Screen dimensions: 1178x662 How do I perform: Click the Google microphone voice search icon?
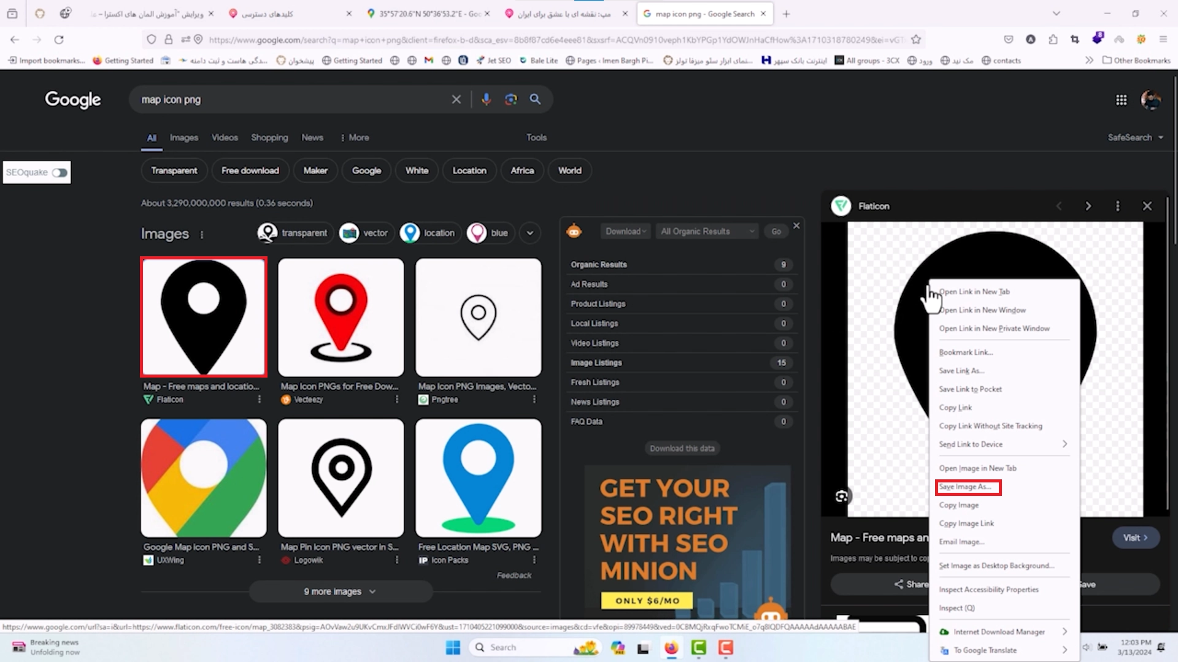486,99
